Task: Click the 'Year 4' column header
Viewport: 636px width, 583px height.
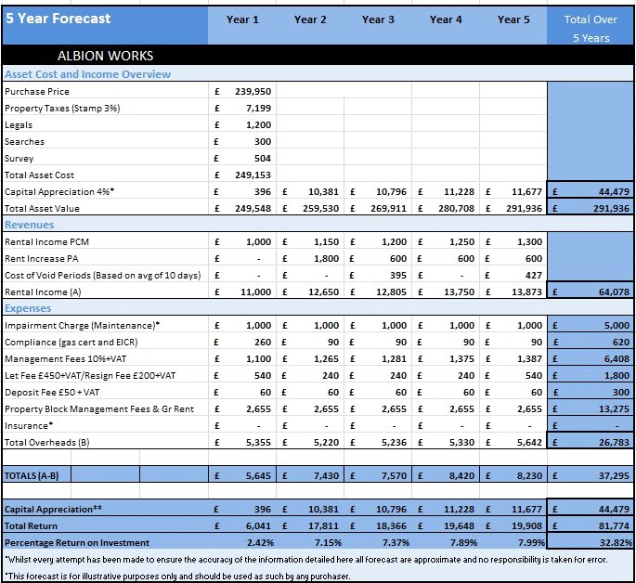Action: [446, 19]
